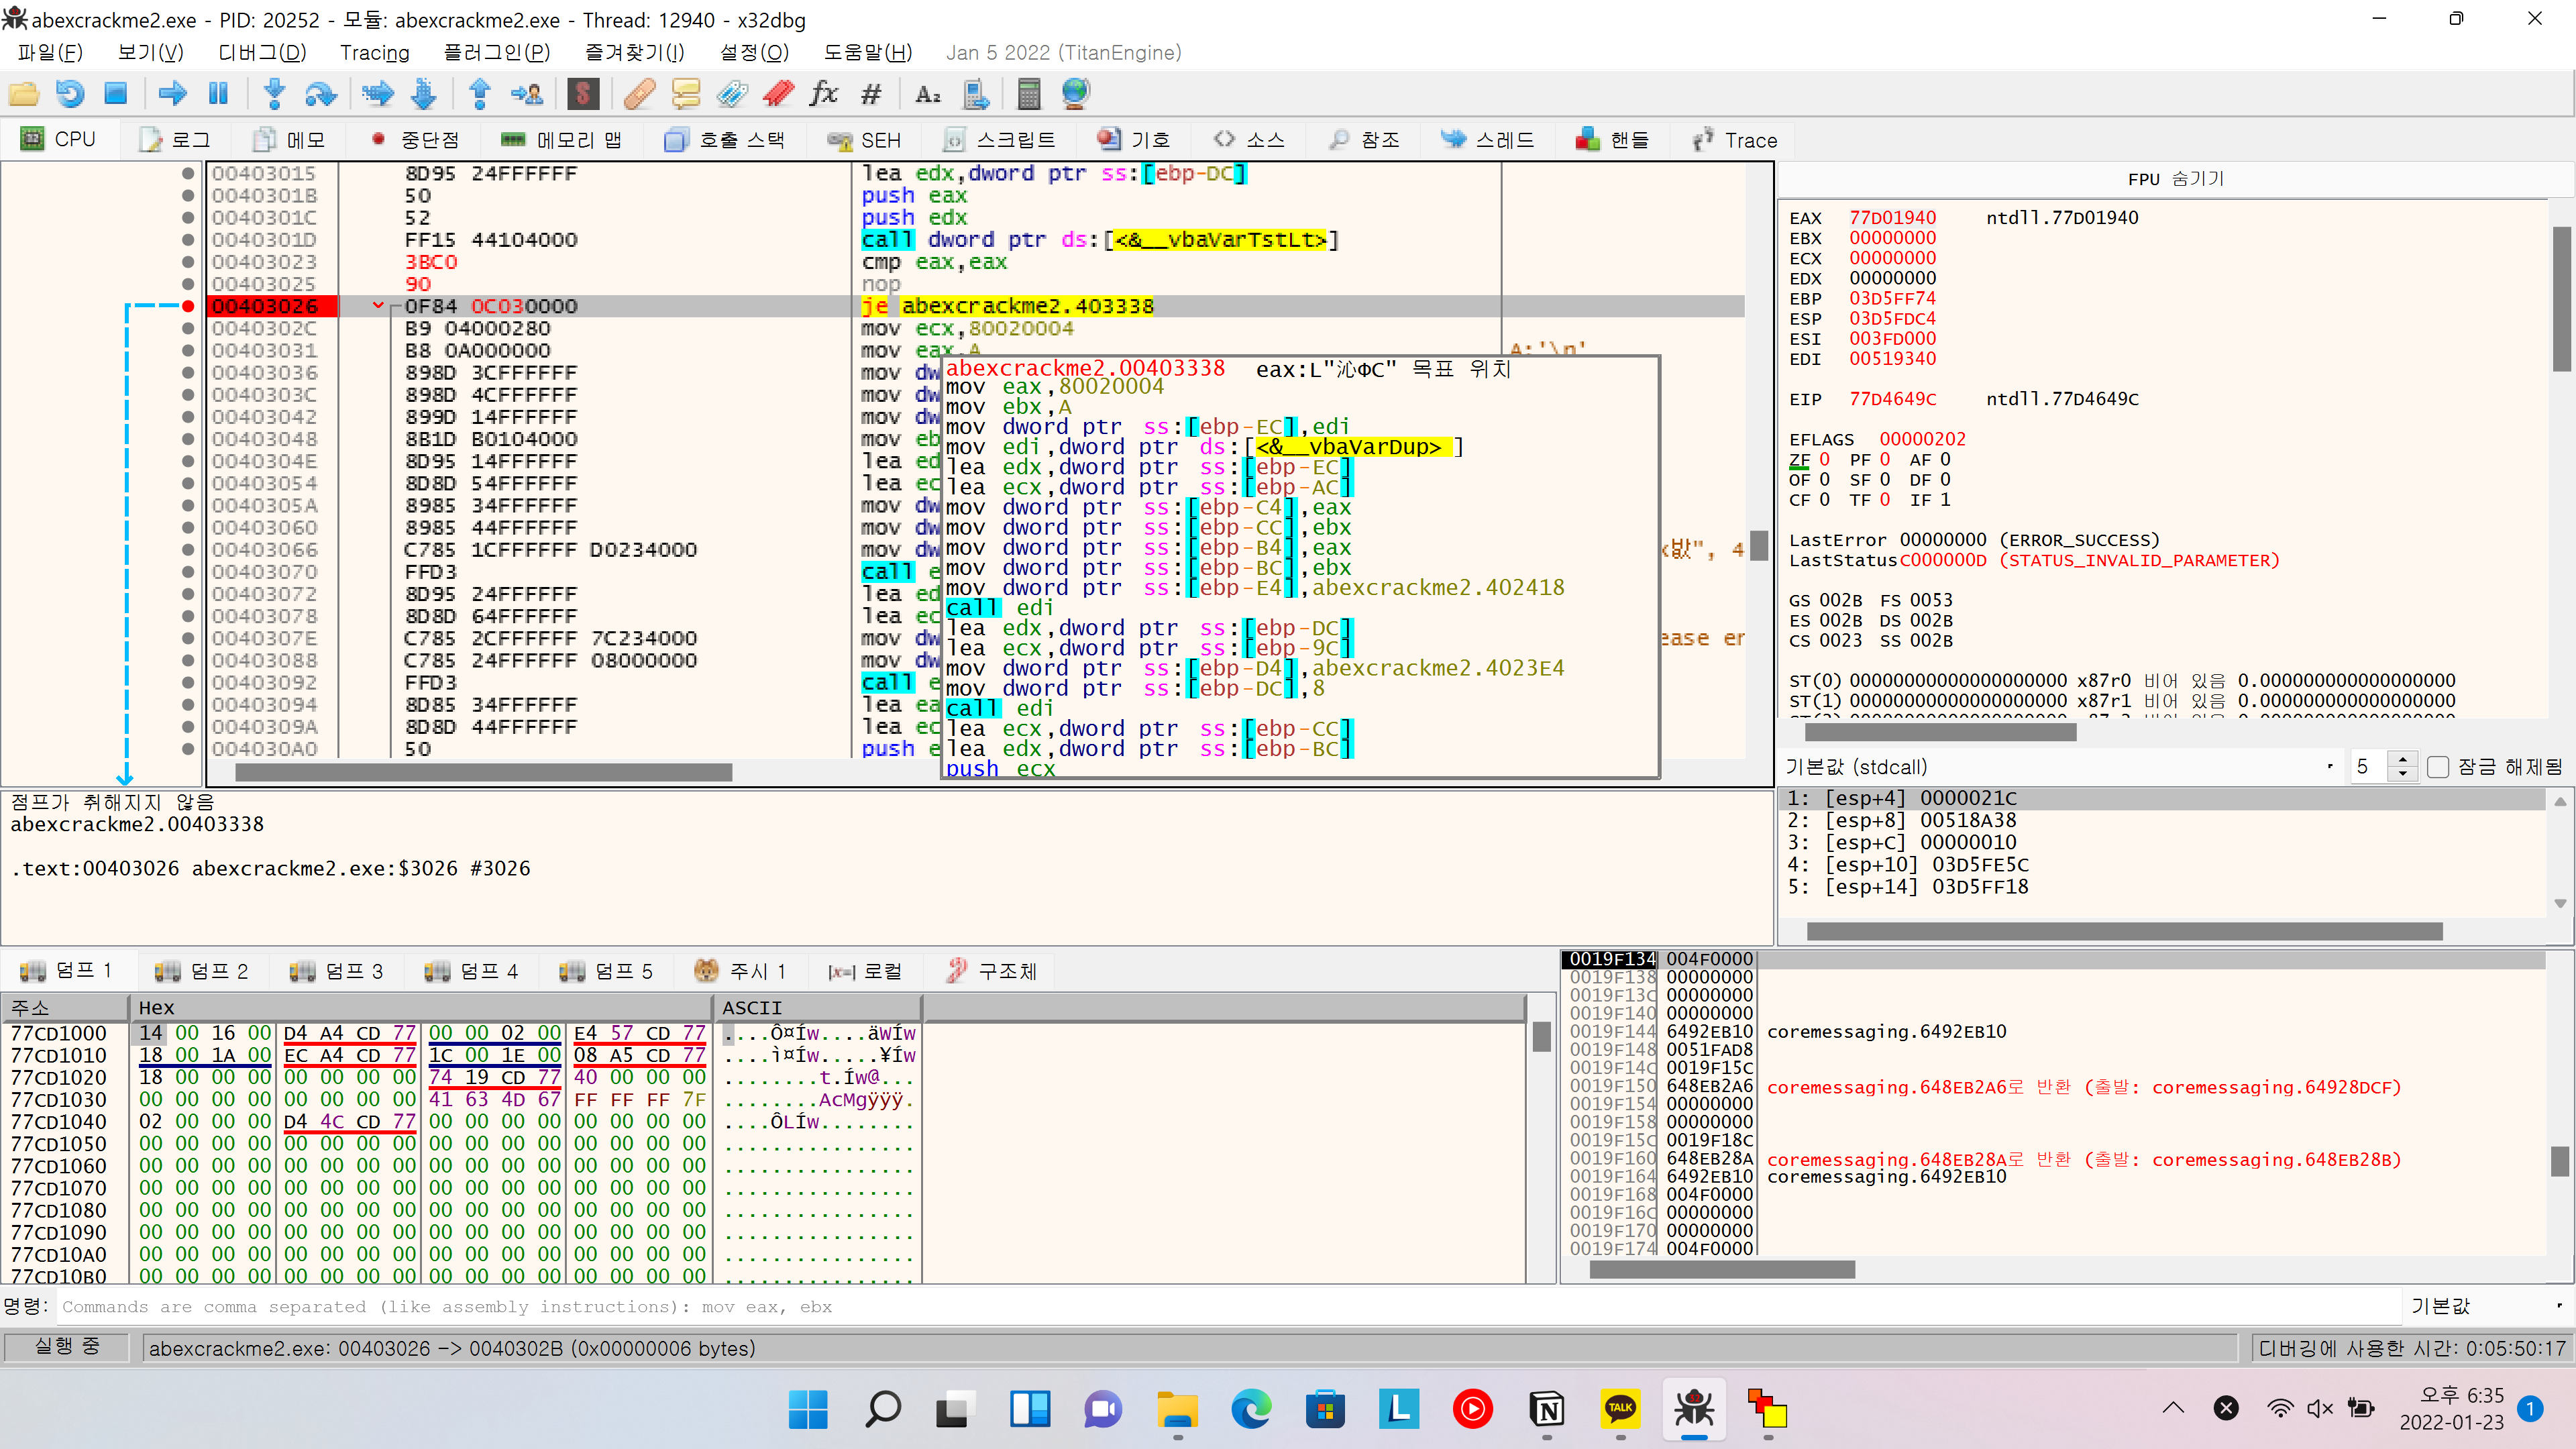Switch to the 스레드 tab
Viewport: 2576px width, 1449px height.
coord(1487,140)
